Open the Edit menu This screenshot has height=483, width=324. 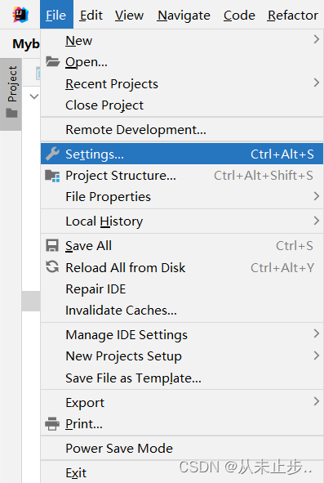pos(91,15)
